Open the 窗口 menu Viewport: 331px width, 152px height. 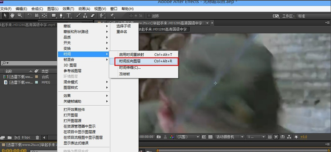point(114,9)
